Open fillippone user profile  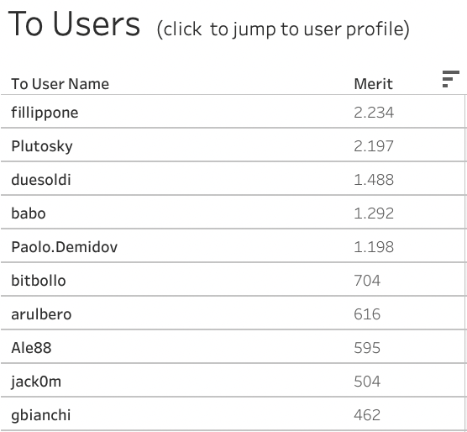45,113
